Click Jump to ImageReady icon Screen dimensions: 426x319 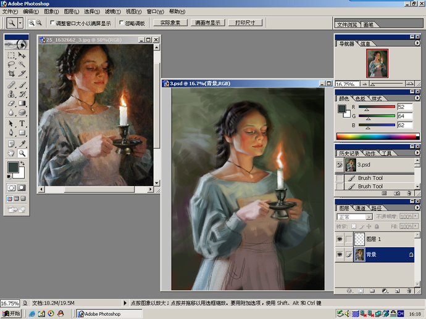tap(16, 209)
